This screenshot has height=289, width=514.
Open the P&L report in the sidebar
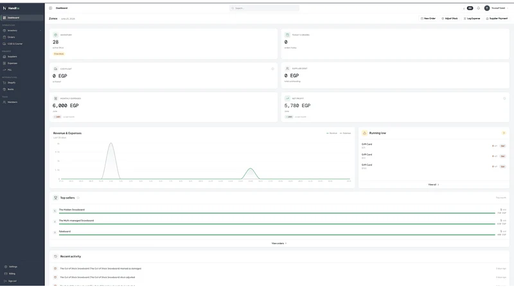pos(22,70)
